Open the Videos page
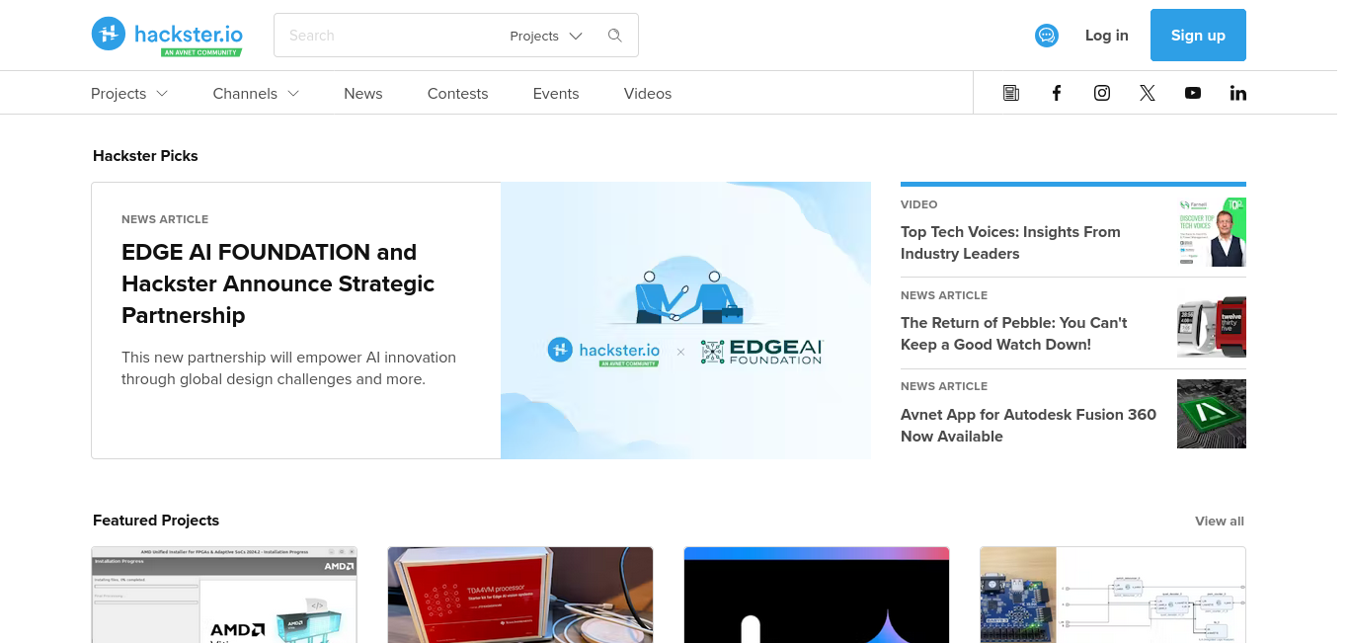The height and width of the screenshot is (643, 1349). tap(648, 94)
